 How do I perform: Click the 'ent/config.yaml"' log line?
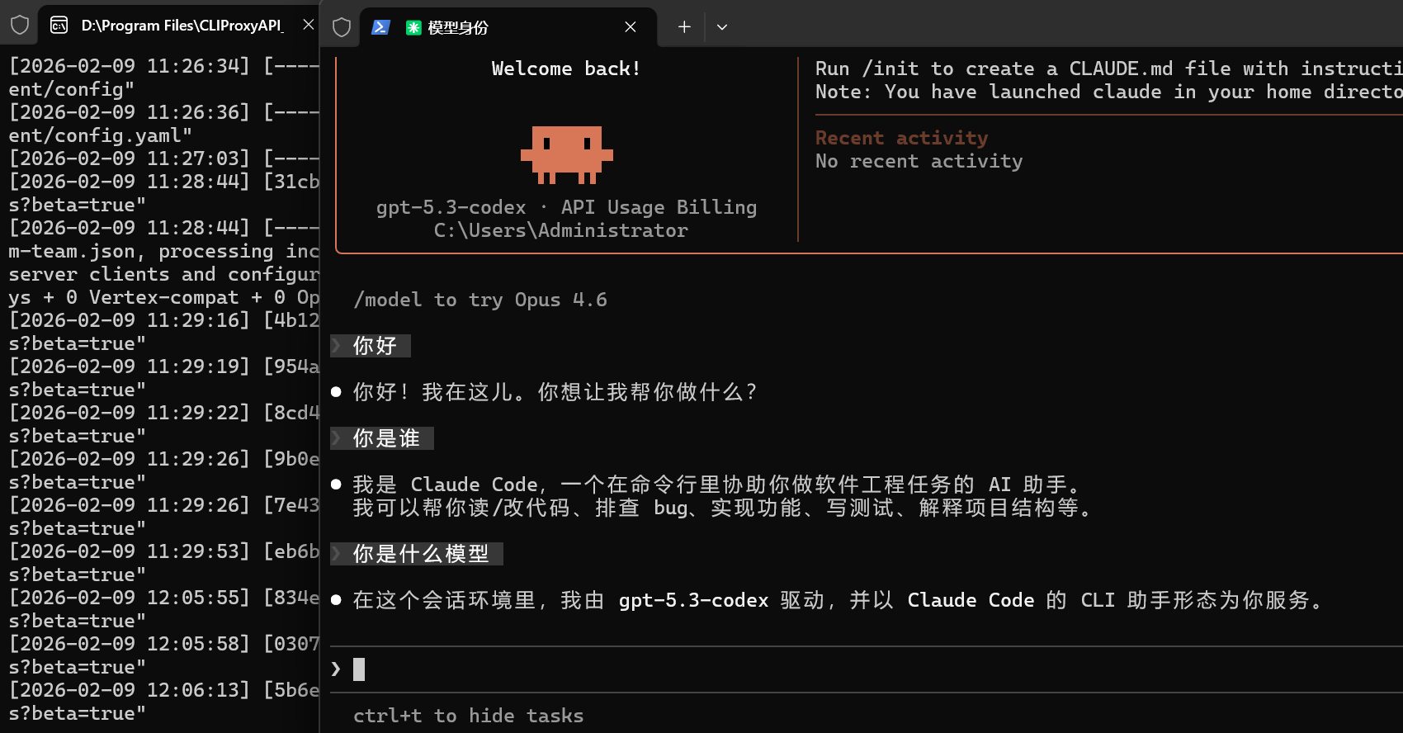(100, 135)
